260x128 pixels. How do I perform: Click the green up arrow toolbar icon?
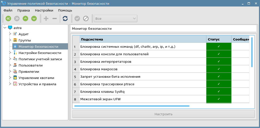[25, 18]
